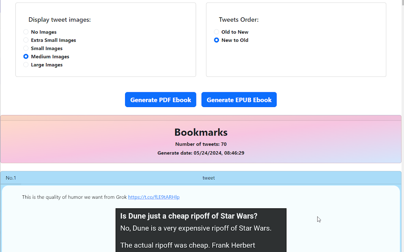The width and height of the screenshot is (404, 252).
Task: Select the No Images radio button
Action: (26, 32)
